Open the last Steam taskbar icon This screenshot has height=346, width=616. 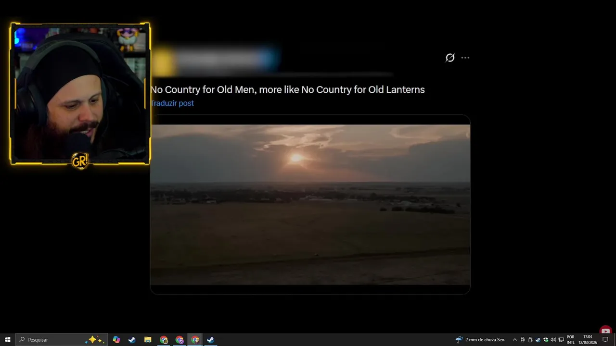coord(210,340)
